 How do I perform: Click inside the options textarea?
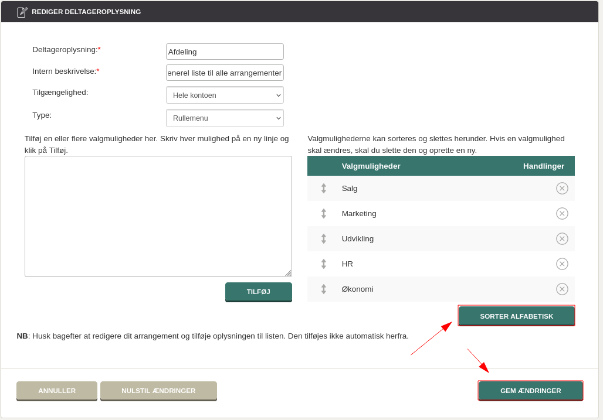tap(158, 216)
